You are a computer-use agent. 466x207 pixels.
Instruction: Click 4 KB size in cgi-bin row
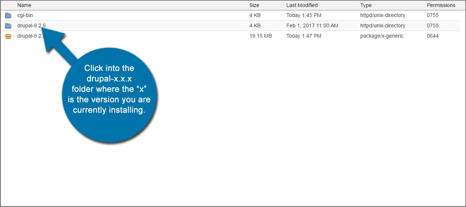[x=255, y=15]
